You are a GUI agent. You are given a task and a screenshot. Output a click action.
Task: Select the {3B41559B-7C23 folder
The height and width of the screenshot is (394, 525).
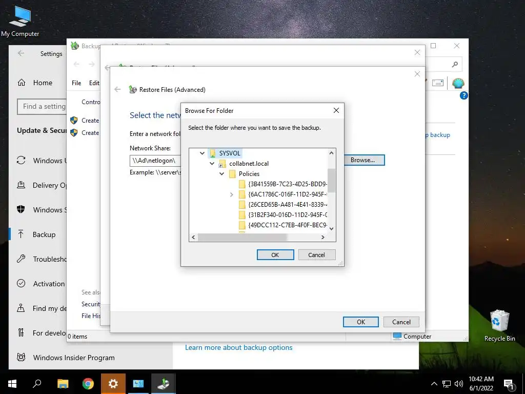coord(287,184)
